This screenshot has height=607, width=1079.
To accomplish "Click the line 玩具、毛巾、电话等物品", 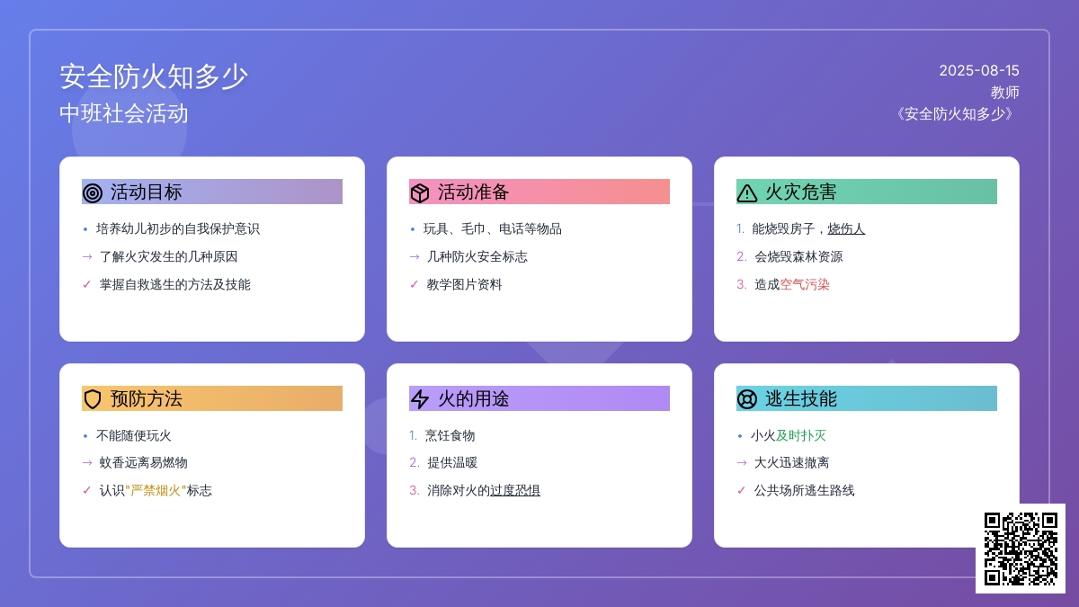I will [493, 228].
